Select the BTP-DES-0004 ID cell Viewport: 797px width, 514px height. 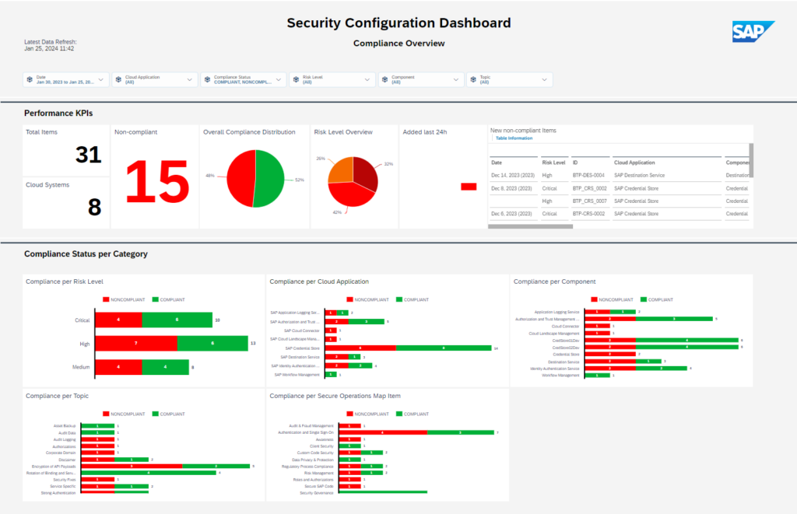(x=588, y=175)
